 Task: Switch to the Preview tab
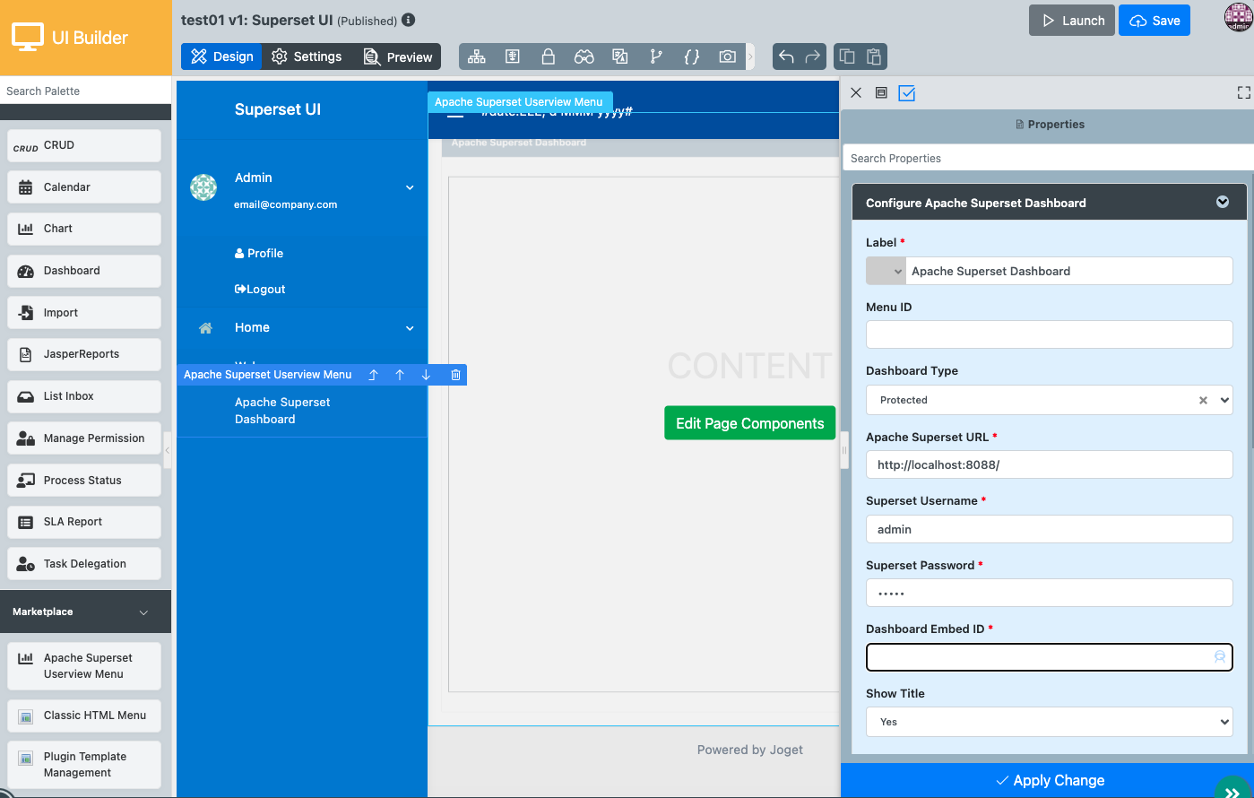(x=397, y=56)
